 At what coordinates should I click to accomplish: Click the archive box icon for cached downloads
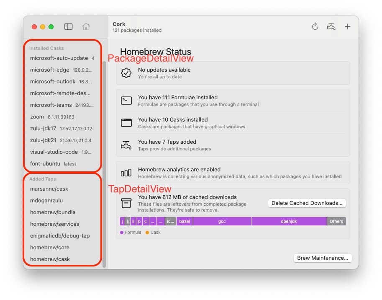pos(126,203)
